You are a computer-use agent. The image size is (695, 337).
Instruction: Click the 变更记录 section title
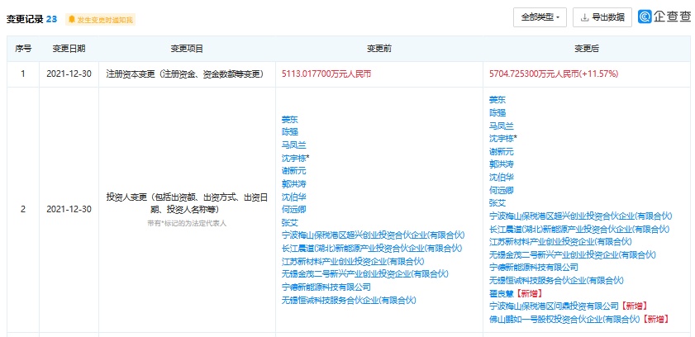[25, 20]
